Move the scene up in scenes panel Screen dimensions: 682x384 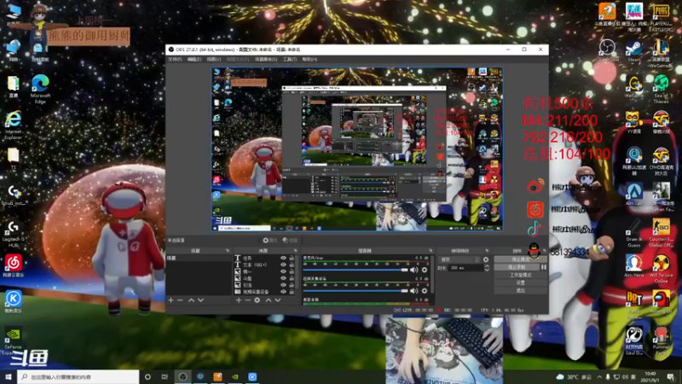(191, 300)
